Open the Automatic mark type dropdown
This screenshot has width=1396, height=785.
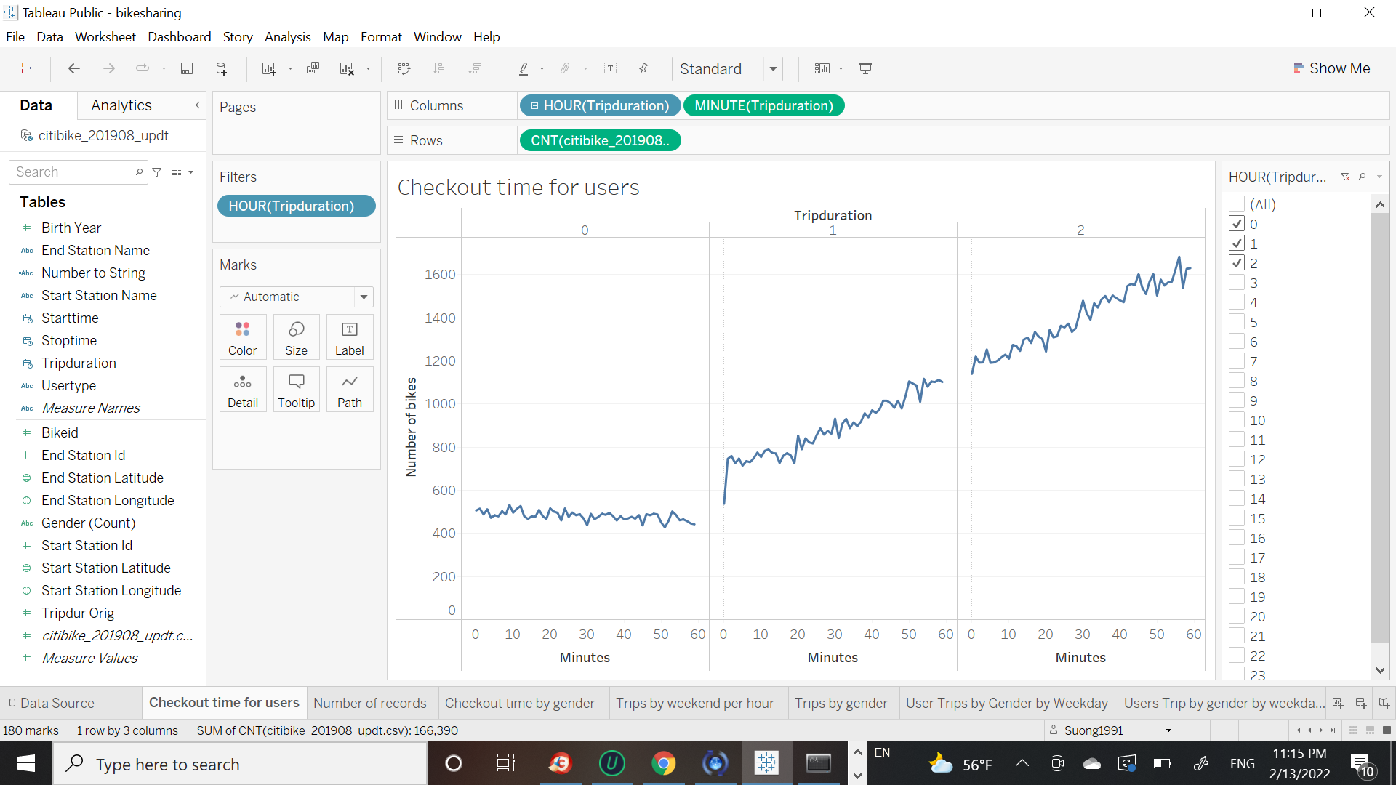click(364, 297)
